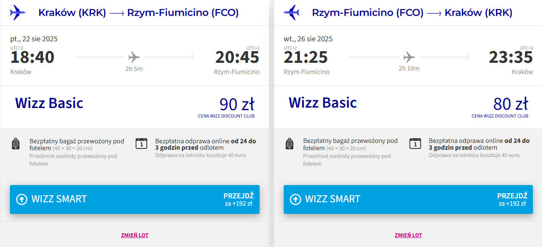The width and height of the screenshot is (542, 247).
Task: Click the up-arrow circle icon on right WIZZ SMART
Action: [295, 199]
